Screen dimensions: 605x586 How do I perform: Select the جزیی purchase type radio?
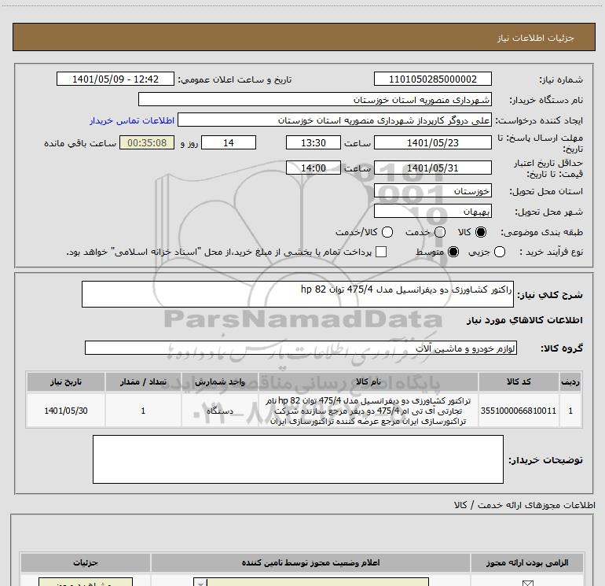500,252
